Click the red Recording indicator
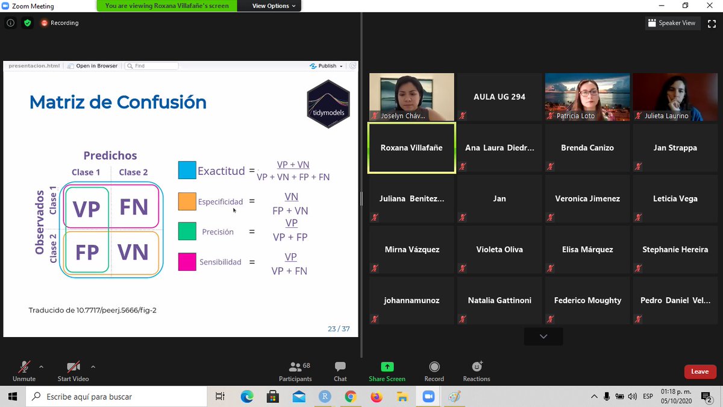This screenshot has height=407, width=723. coord(60,23)
